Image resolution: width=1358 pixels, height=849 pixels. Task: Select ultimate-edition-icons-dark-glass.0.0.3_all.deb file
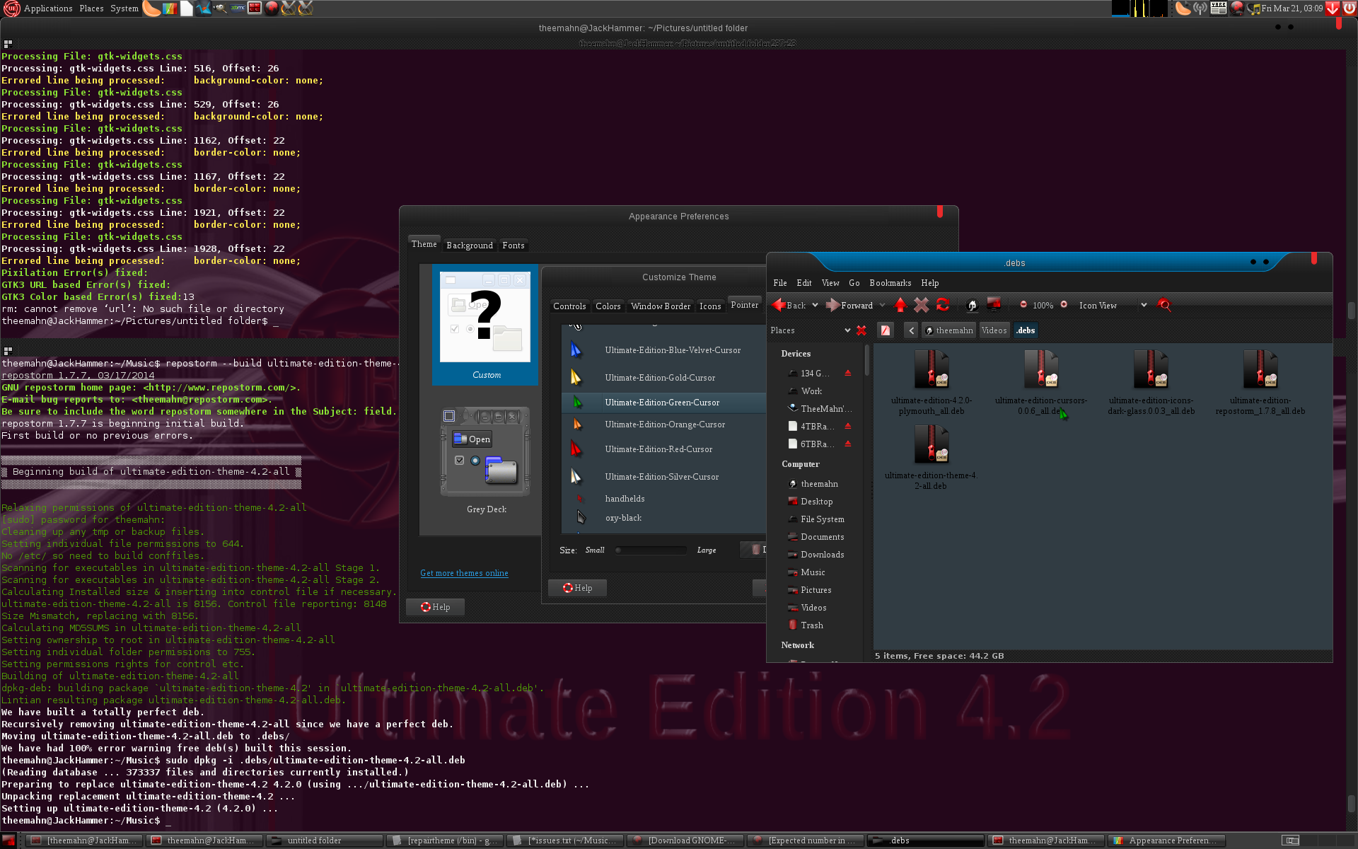1151,383
